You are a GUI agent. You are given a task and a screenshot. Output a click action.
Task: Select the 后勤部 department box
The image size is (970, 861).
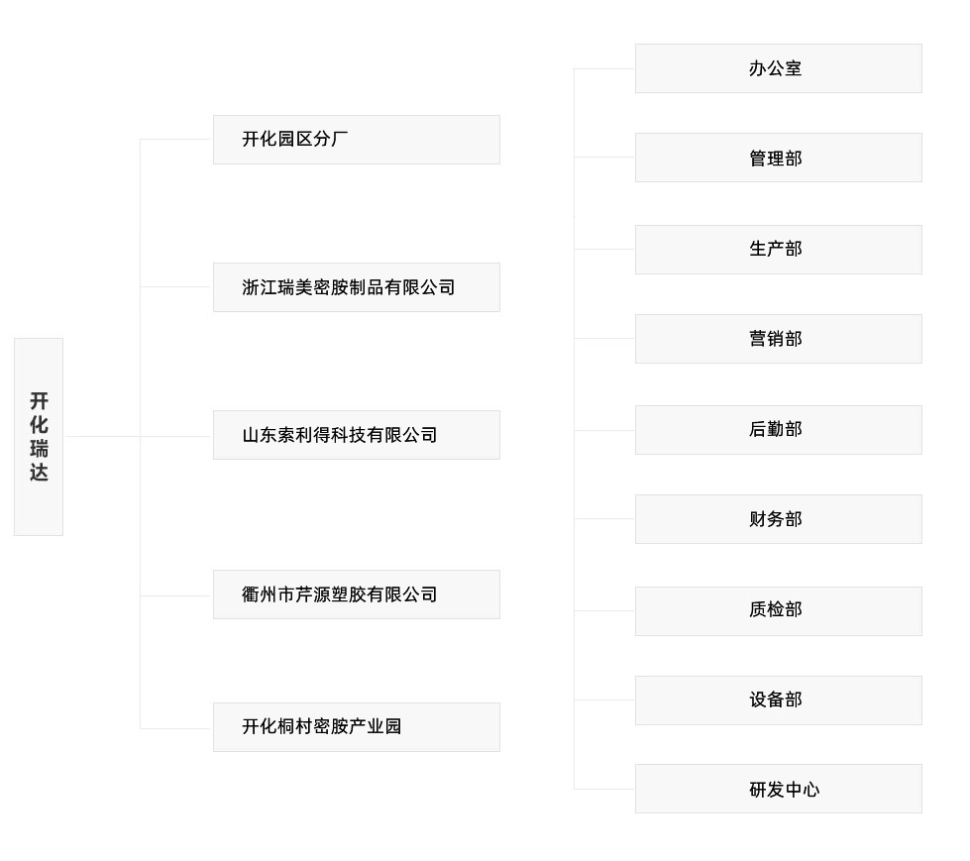(x=778, y=430)
